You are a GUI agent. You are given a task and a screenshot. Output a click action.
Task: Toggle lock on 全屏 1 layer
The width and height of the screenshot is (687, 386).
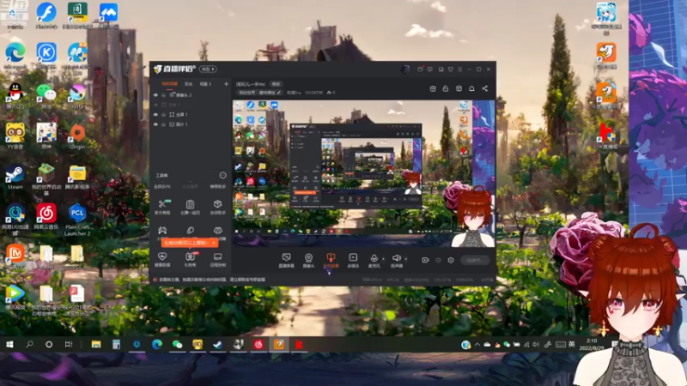click(163, 115)
